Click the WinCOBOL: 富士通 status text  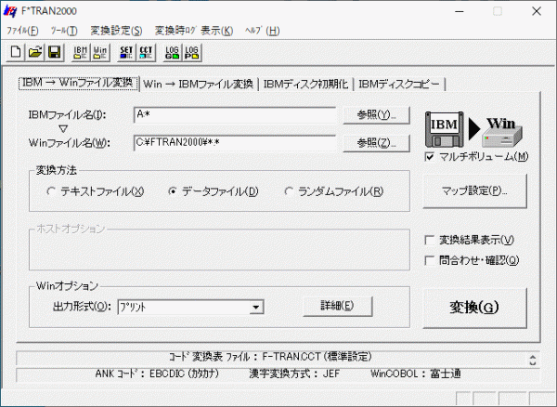coord(416,374)
